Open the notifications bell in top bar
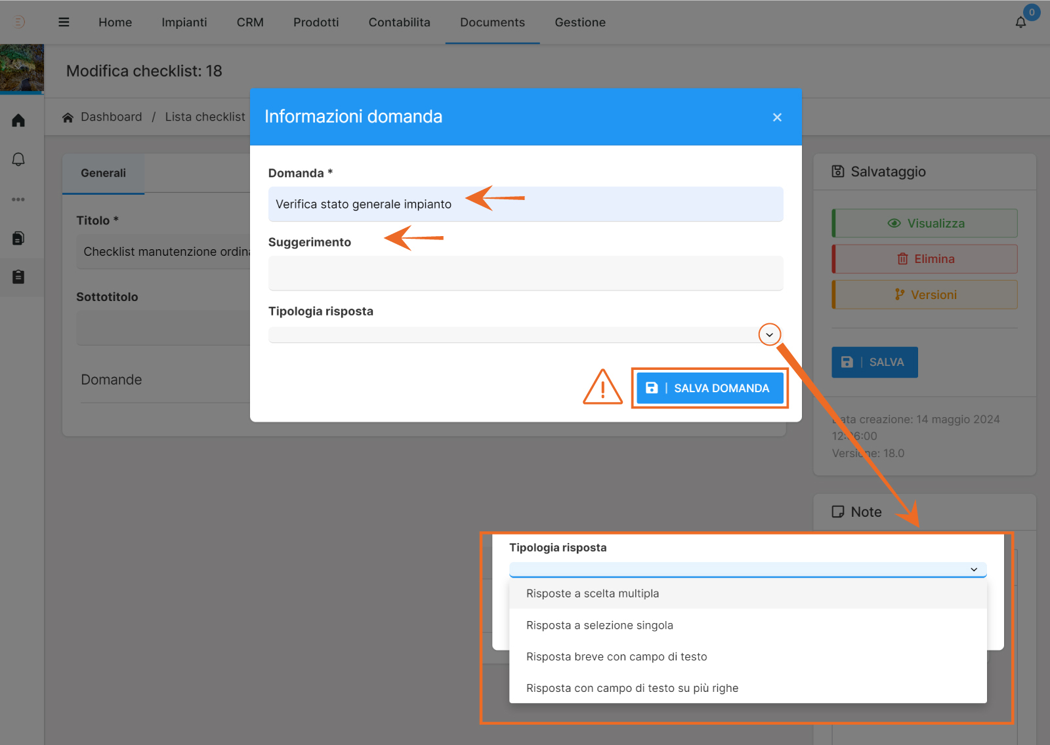Image resolution: width=1050 pixels, height=745 pixels. (1020, 22)
